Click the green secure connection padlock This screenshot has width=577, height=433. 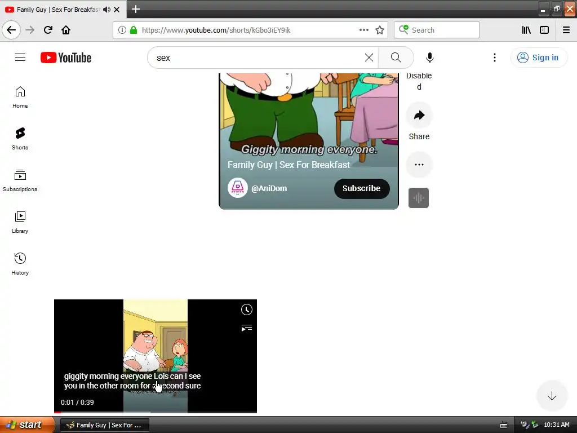(x=134, y=30)
